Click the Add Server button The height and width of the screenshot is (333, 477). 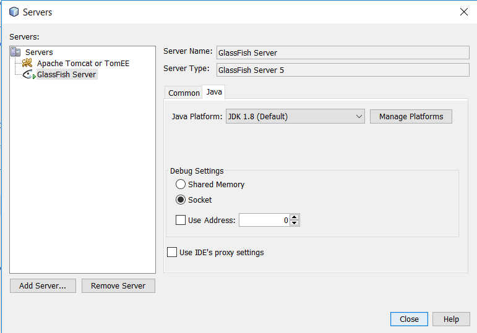[43, 285]
